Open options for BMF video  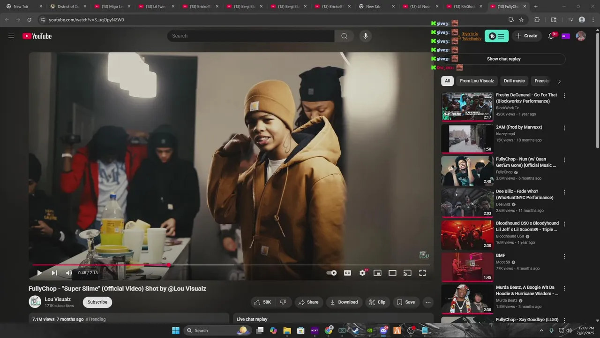click(564, 256)
